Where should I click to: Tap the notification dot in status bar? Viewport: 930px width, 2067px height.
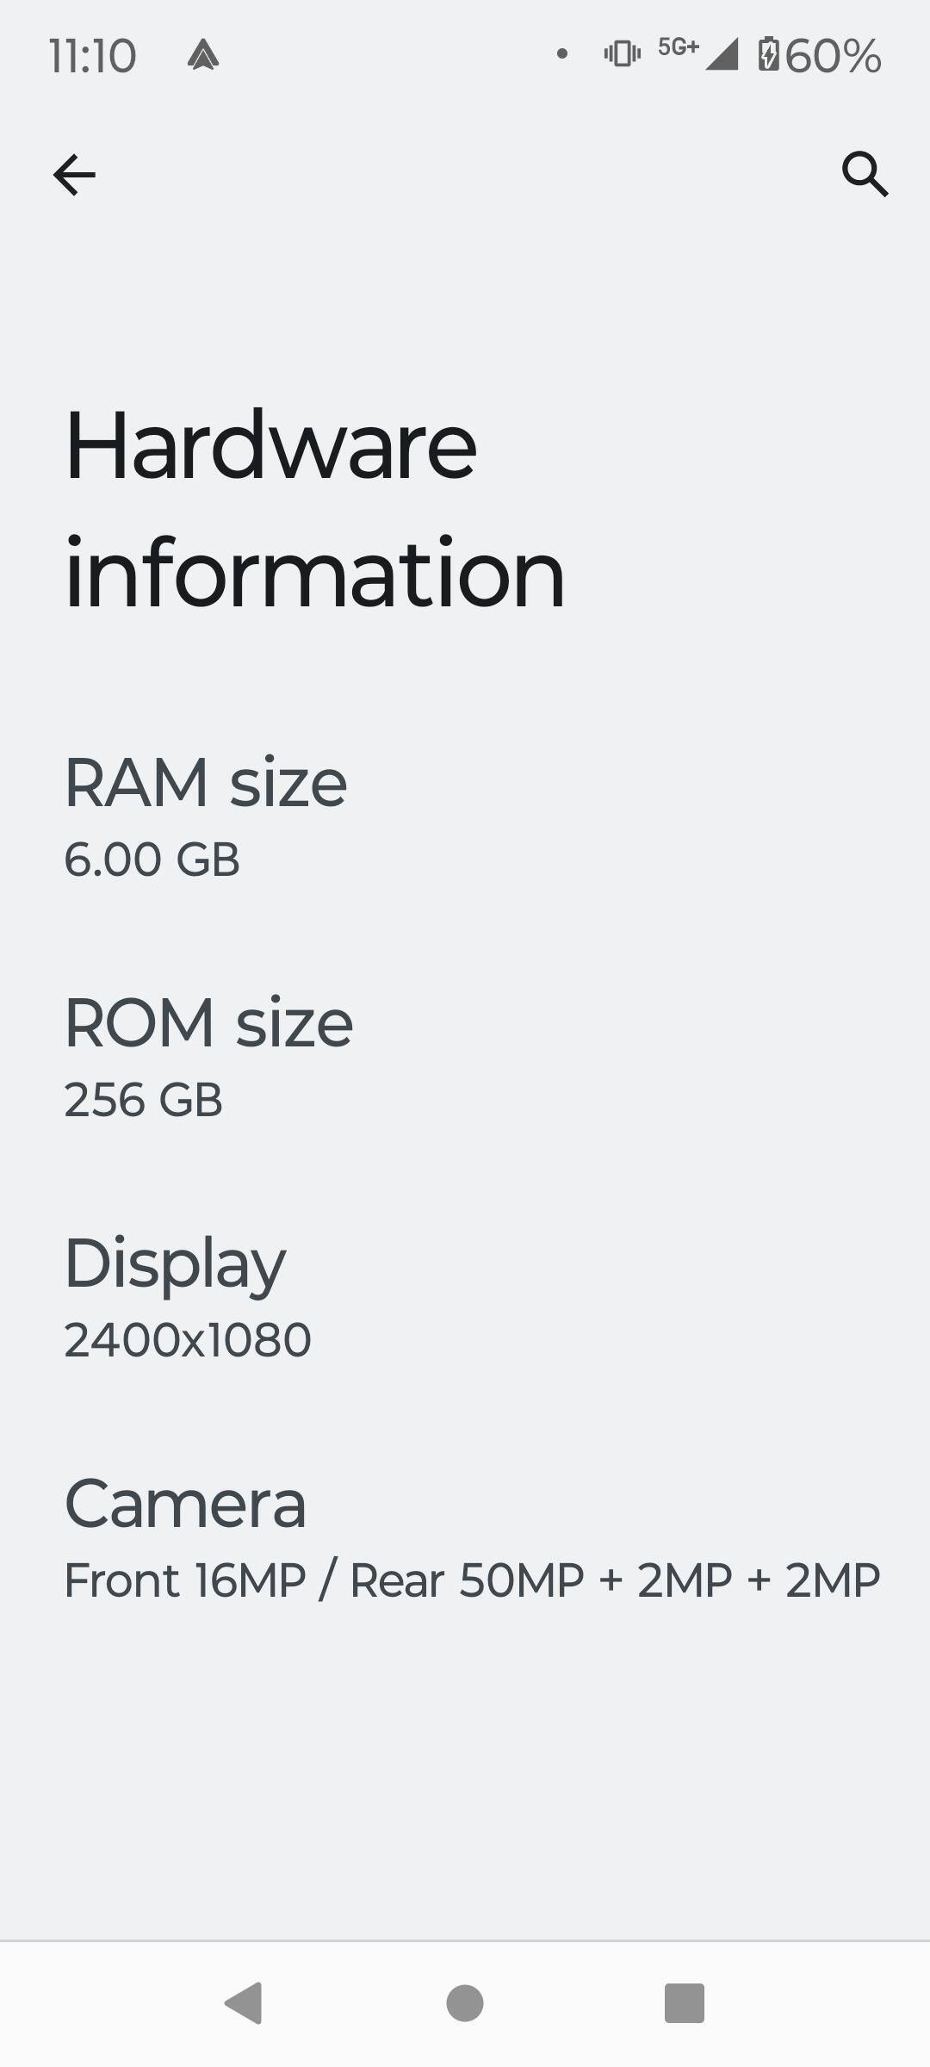pos(562,54)
